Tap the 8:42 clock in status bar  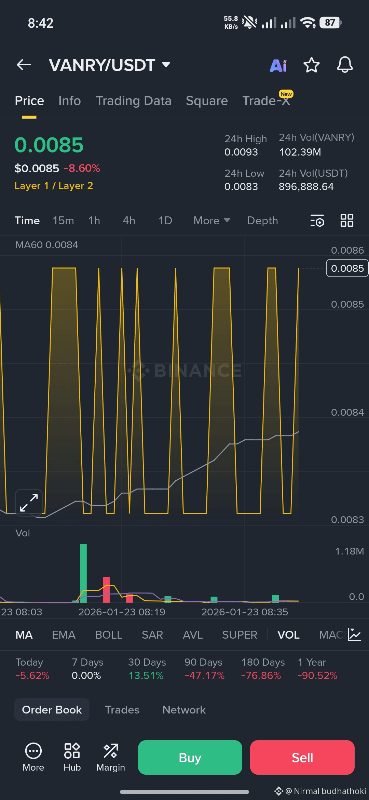tap(41, 23)
